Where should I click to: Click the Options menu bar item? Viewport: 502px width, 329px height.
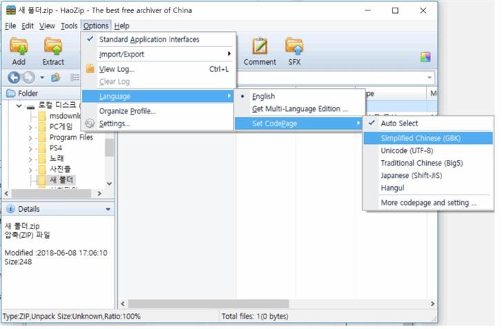(96, 26)
